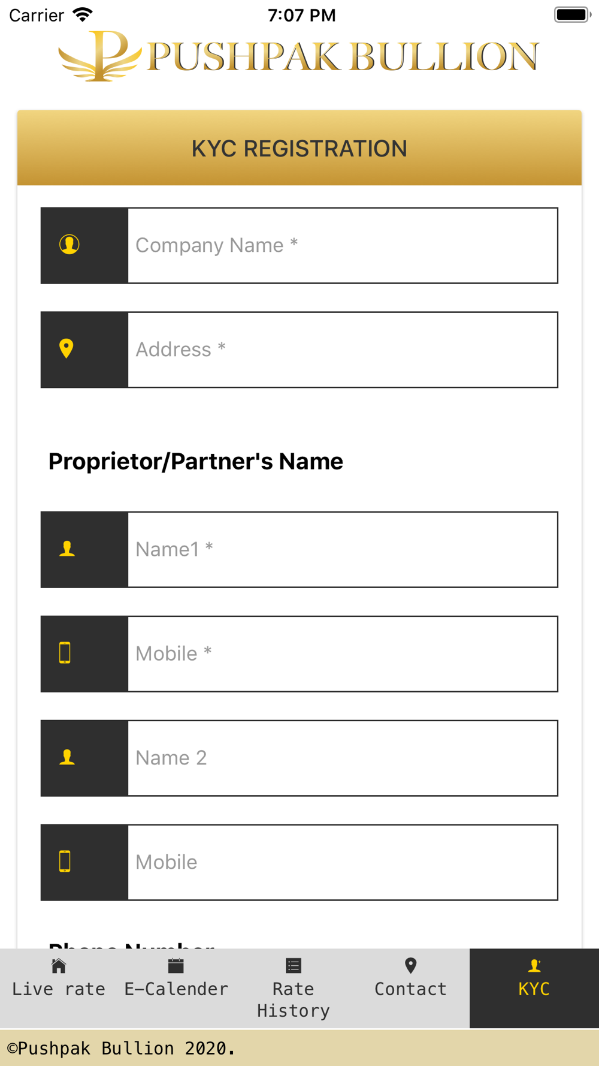Select the optional second Mobile field
Image resolution: width=599 pixels, height=1066 pixels.
[x=343, y=862]
